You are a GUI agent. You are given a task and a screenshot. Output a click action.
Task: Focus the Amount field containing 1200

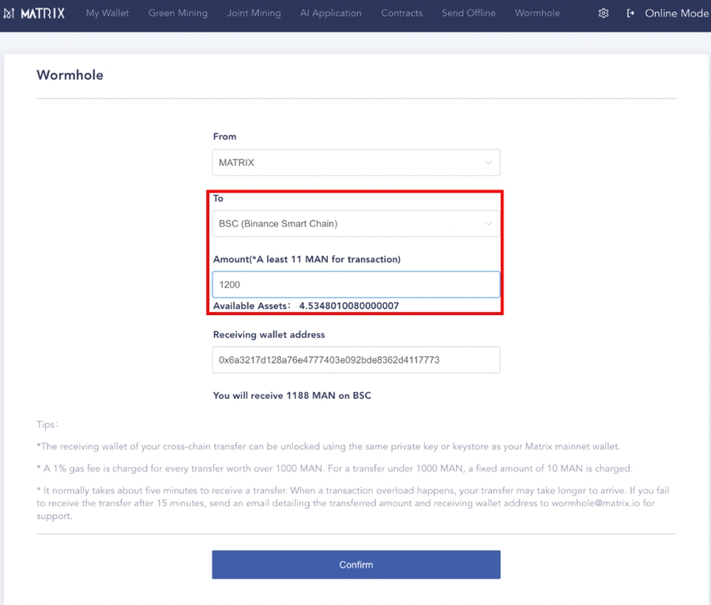pos(355,284)
